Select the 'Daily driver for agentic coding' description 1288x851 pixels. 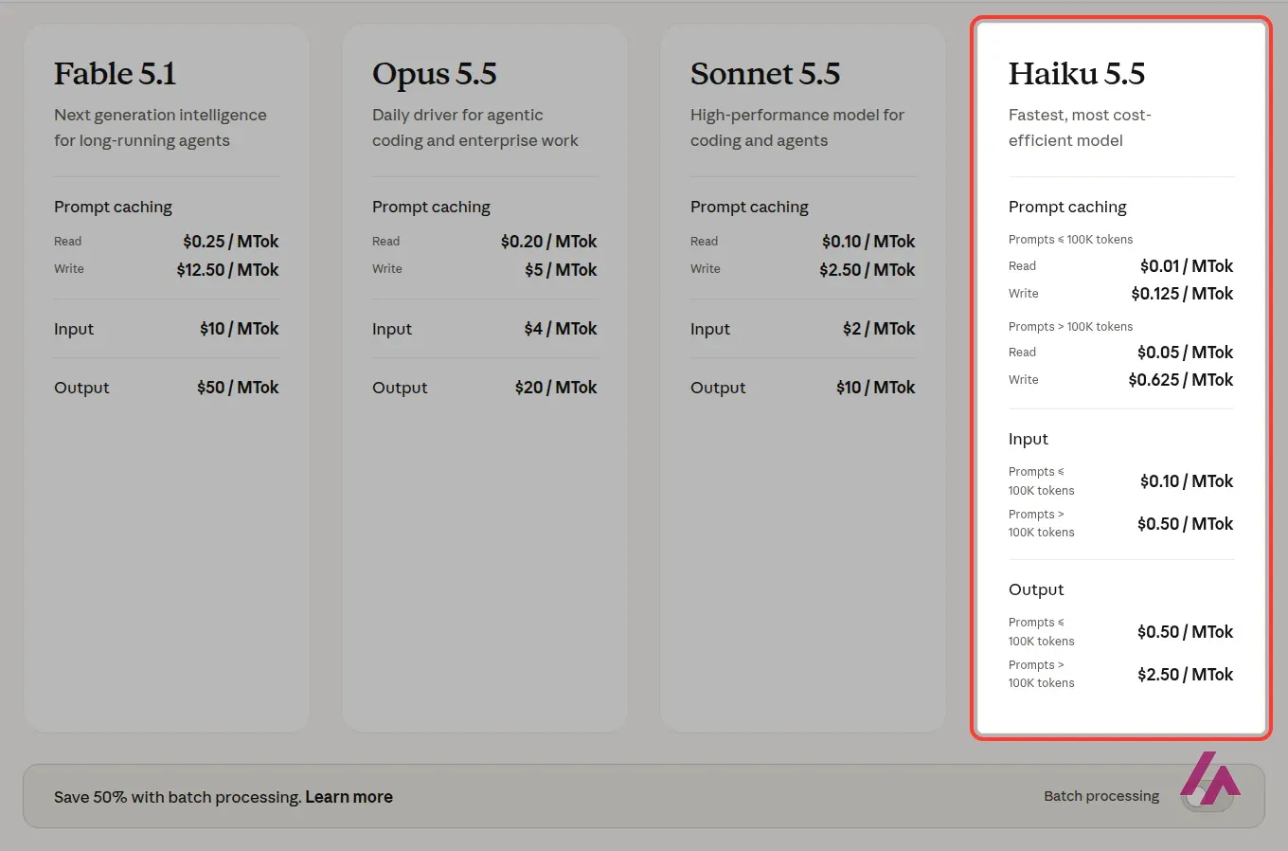tap(475, 128)
